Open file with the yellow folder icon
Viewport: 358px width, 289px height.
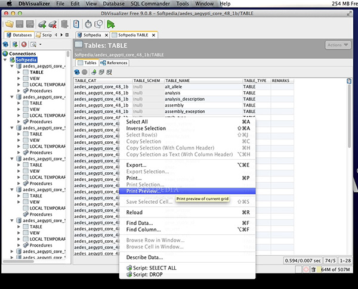point(9,24)
